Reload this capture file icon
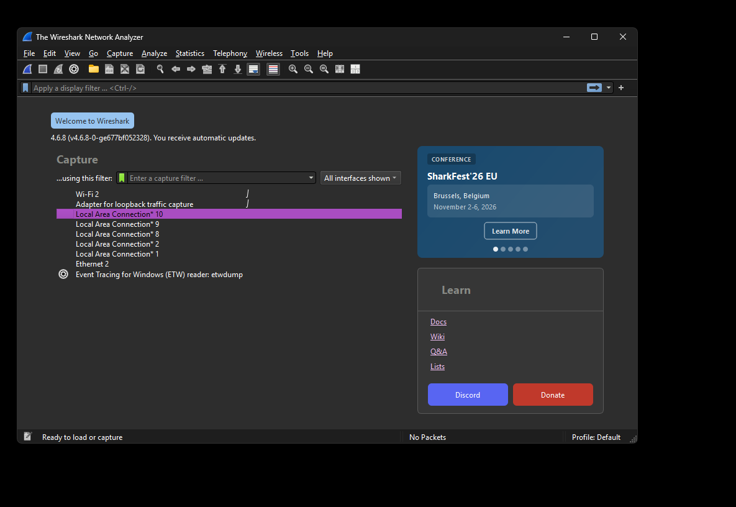This screenshot has height=507, width=736. coord(140,69)
